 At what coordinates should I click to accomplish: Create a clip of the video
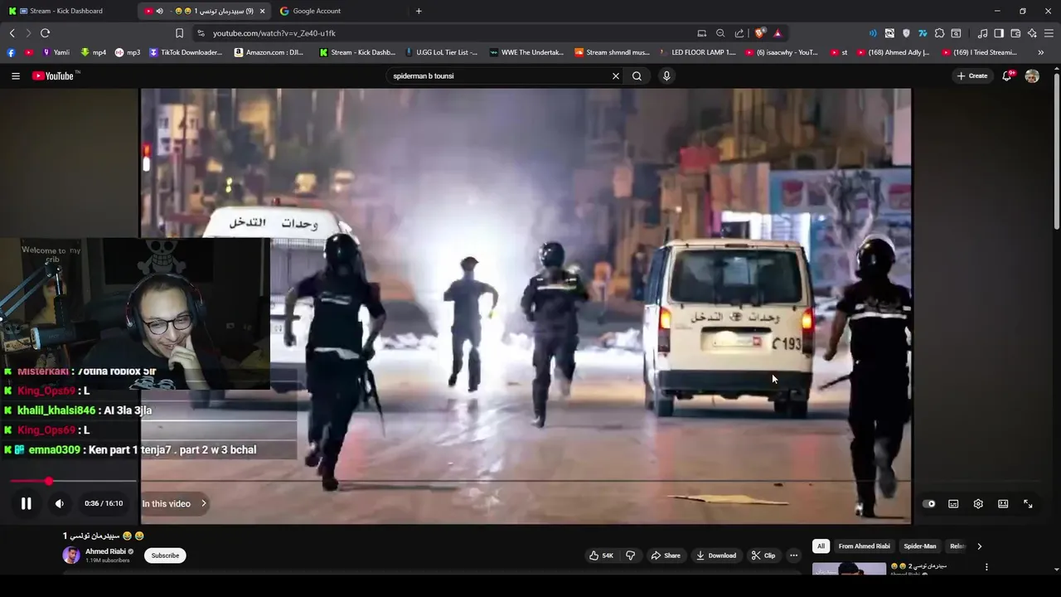(x=763, y=556)
